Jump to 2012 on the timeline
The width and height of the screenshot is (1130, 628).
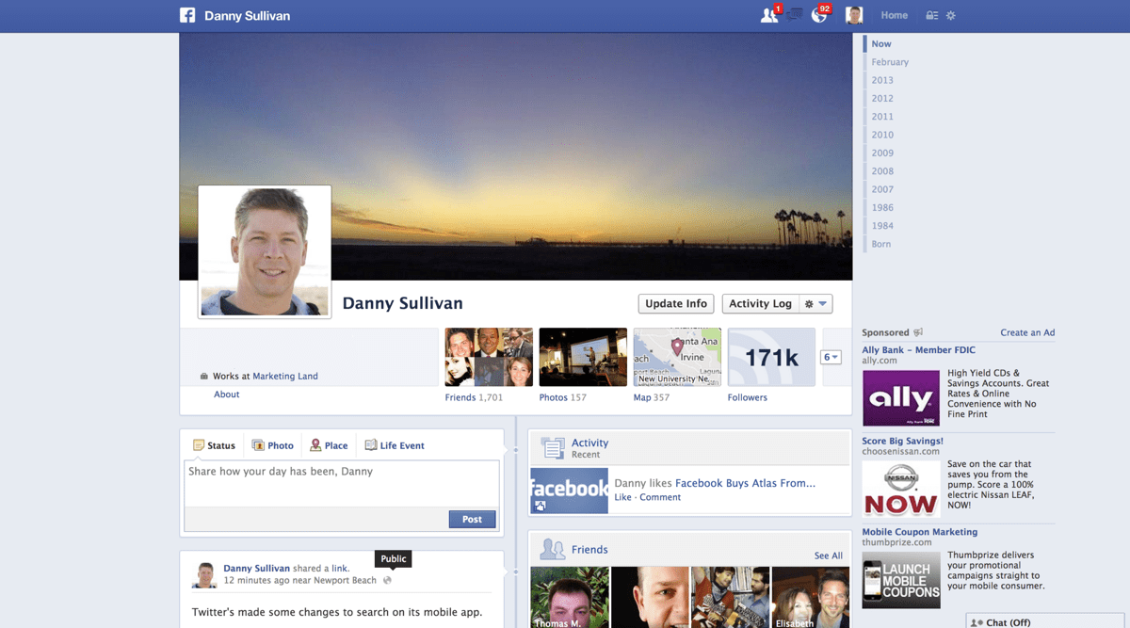click(x=882, y=98)
